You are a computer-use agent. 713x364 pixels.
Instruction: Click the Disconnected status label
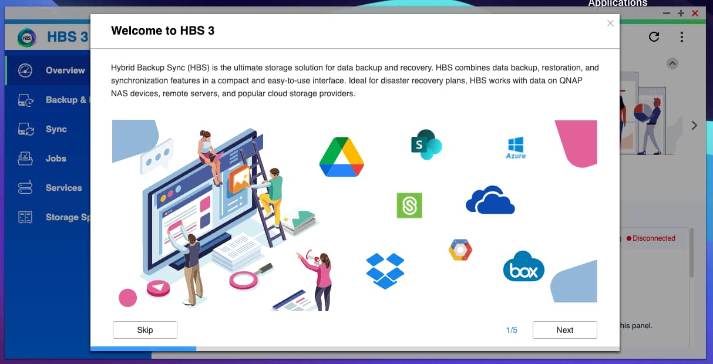(x=651, y=238)
